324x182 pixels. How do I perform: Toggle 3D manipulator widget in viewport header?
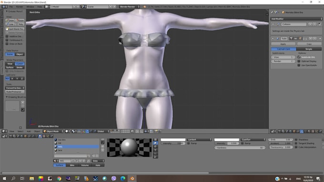(x=83, y=131)
